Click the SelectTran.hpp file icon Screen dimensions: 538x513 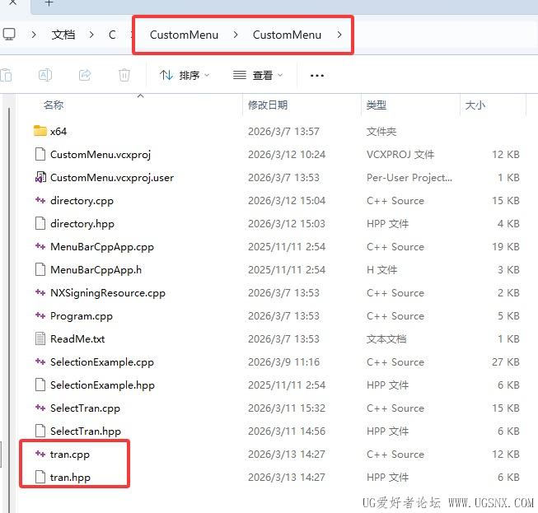click(40, 431)
